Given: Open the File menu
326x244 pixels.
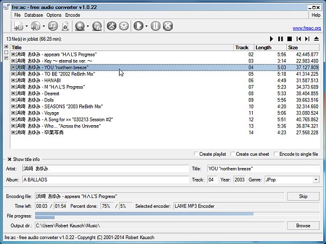Looking at the screenshot, I should [17, 15].
